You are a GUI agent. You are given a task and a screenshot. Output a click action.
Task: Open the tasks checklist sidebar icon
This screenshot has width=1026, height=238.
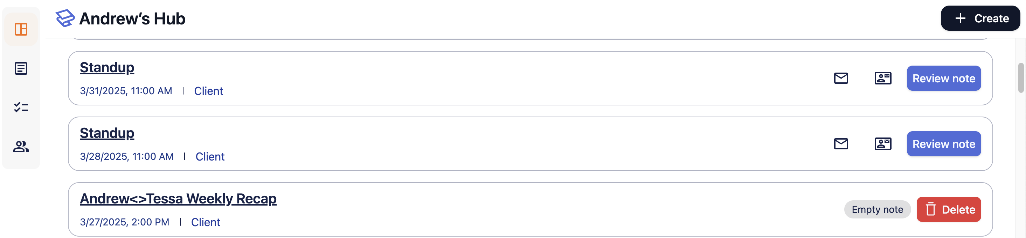click(21, 107)
